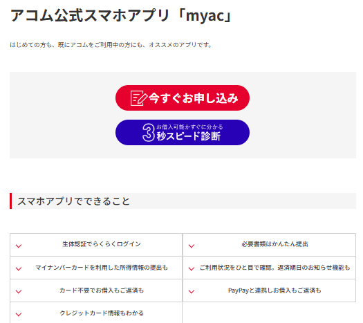Screen dimensions: 363x323
Task: Expand PayPayと連携しお借入もご返済も chevron
Action: tap(192, 291)
